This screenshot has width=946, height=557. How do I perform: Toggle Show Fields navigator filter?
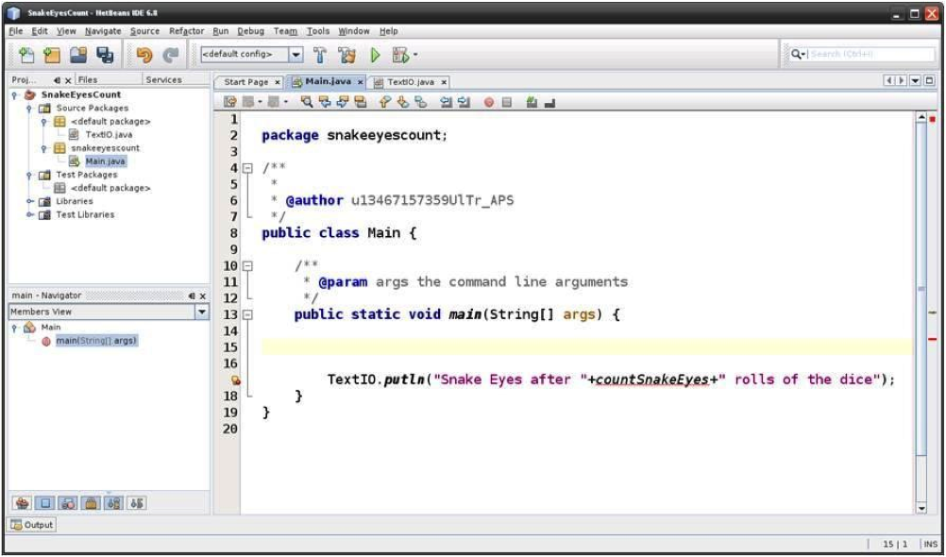click(x=44, y=502)
